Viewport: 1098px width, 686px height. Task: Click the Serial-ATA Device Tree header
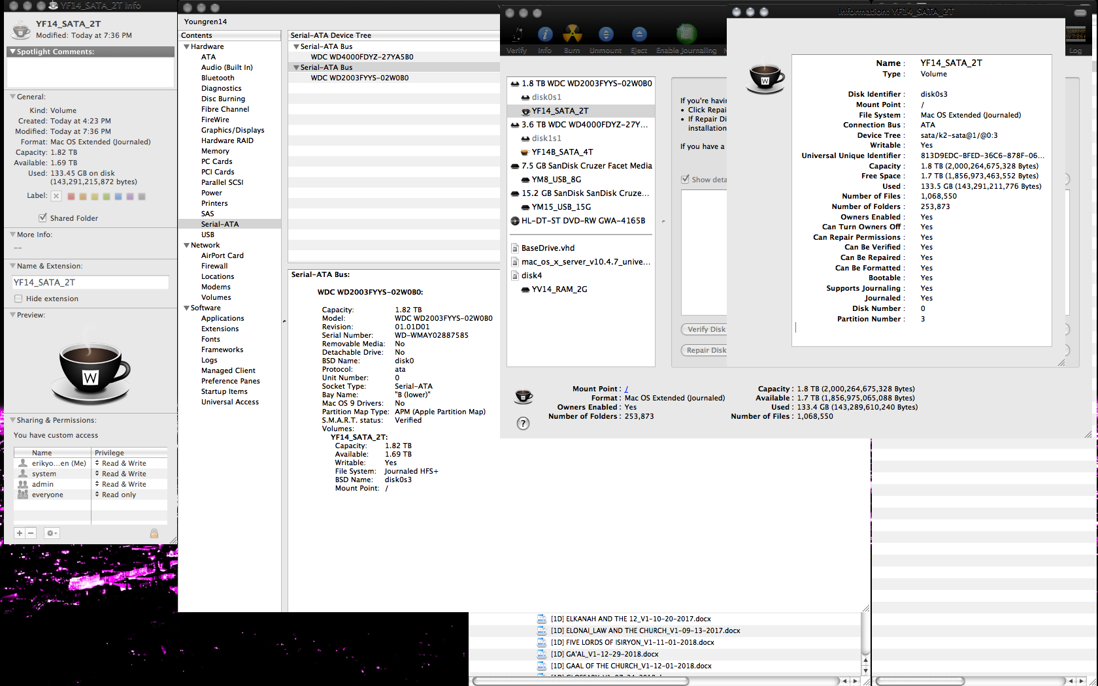click(394, 35)
